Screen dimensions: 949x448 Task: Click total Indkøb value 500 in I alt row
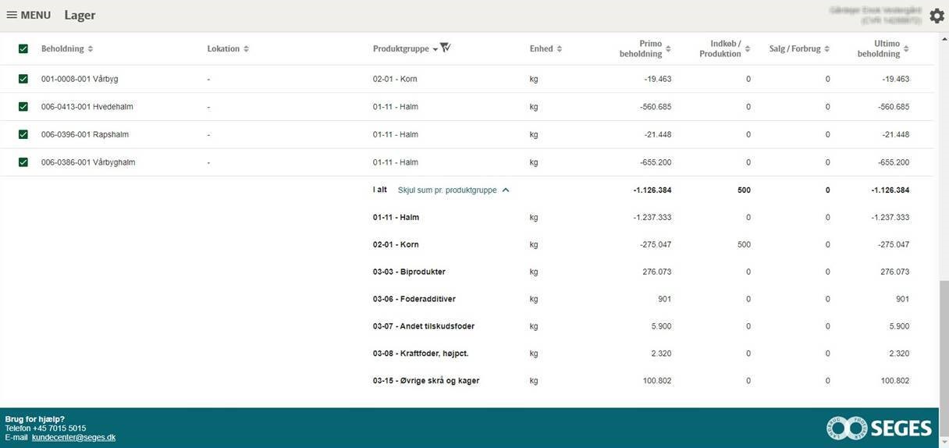point(744,190)
